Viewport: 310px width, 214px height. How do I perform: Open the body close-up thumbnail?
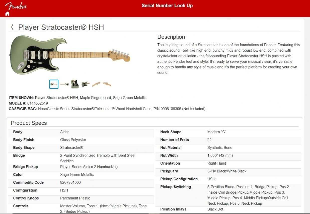click(x=75, y=84)
